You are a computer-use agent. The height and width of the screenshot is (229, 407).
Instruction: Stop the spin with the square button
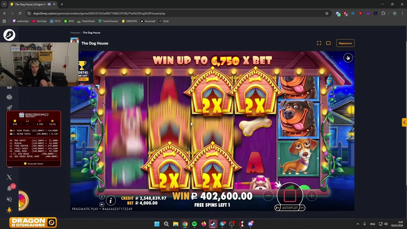[x=290, y=196]
